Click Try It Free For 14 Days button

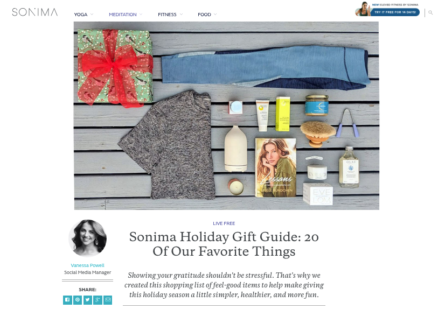[395, 12]
